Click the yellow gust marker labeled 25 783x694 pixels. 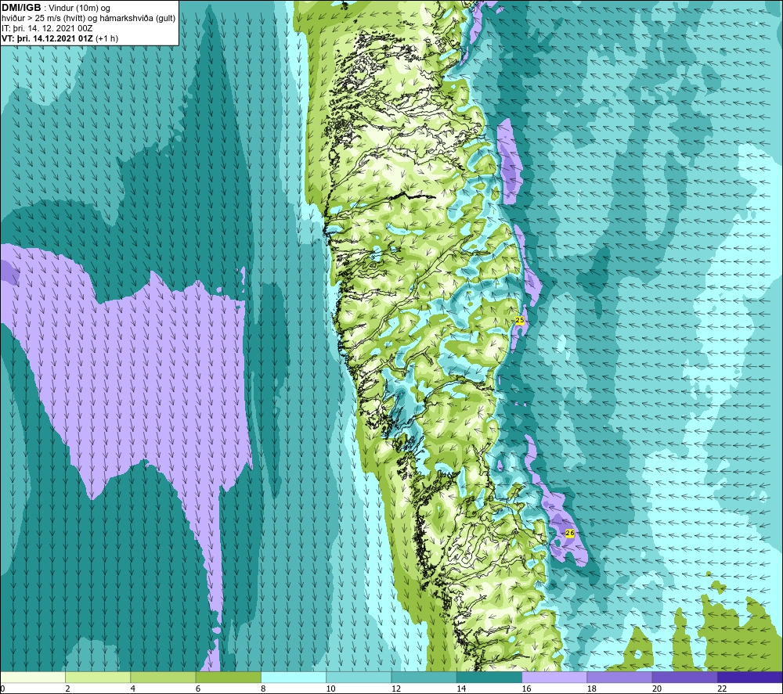pyautogui.click(x=520, y=320)
